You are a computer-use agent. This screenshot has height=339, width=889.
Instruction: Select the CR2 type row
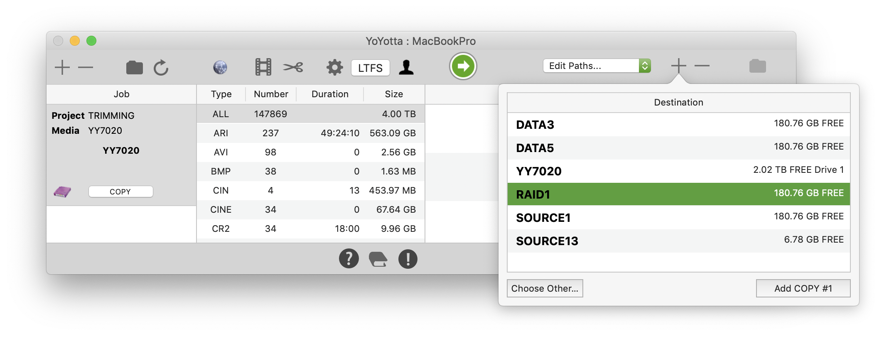pyautogui.click(x=311, y=228)
